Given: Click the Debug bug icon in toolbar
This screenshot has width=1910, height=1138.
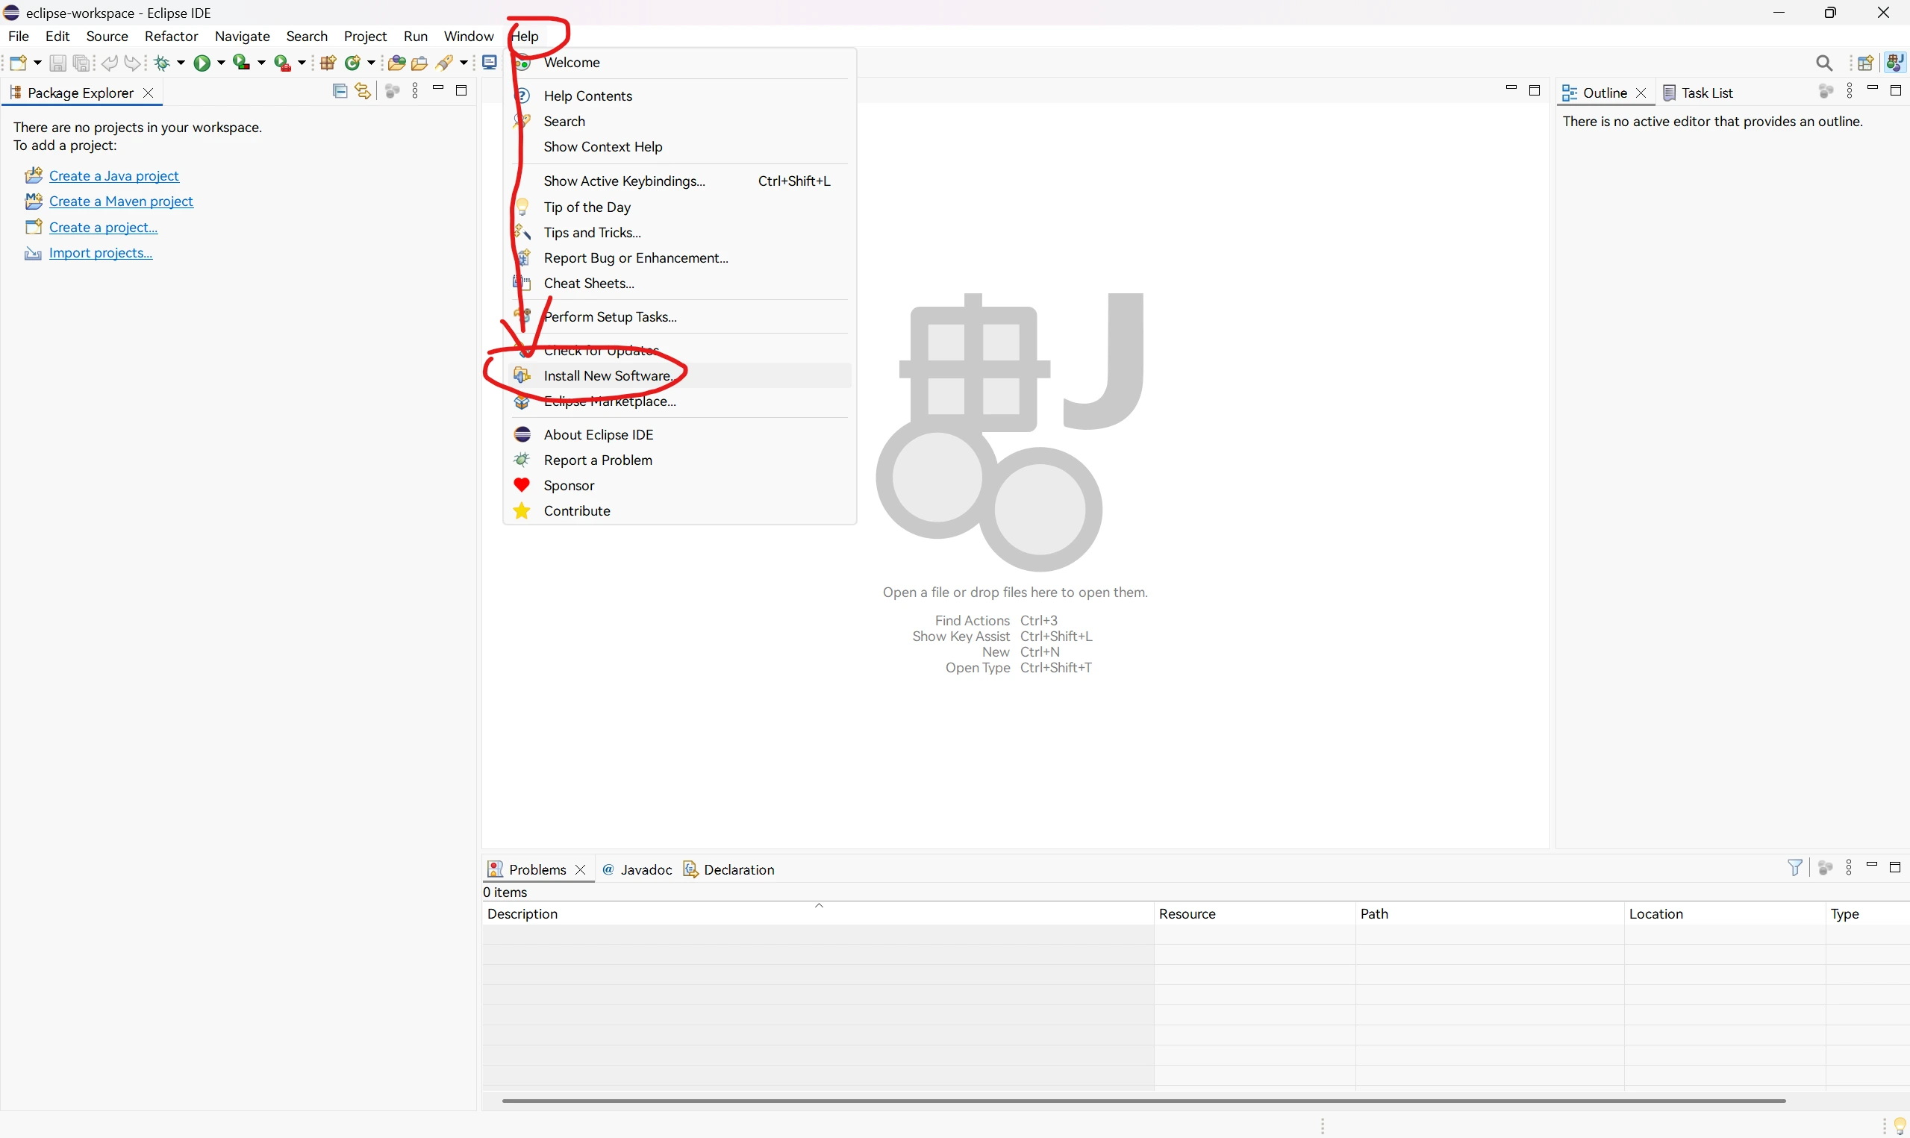Looking at the screenshot, I should (x=162, y=63).
